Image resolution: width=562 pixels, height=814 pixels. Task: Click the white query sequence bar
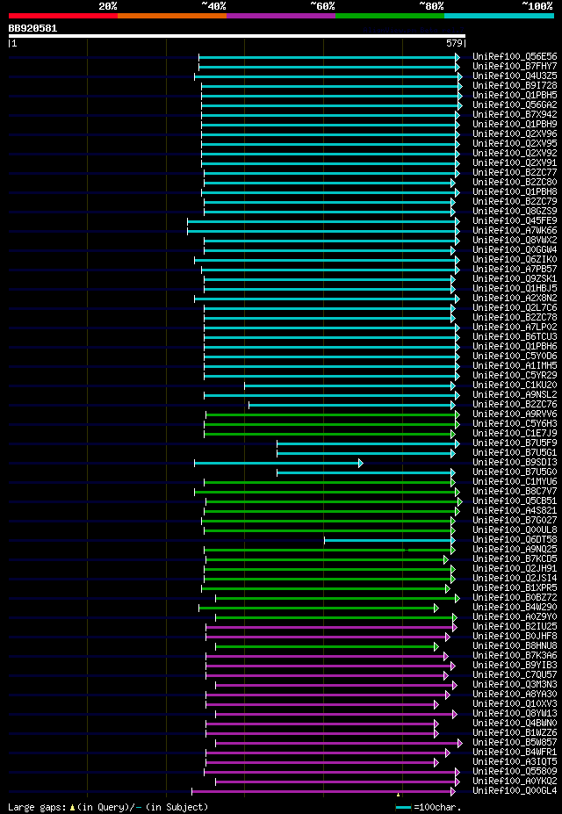237,36
